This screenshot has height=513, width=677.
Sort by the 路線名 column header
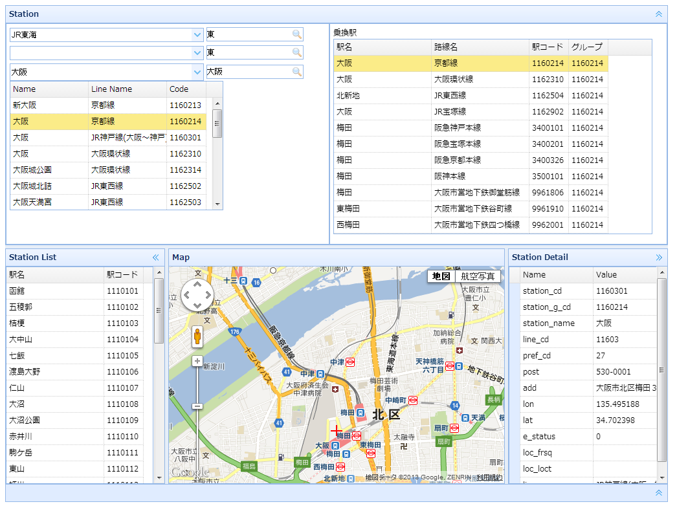[480, 47]
